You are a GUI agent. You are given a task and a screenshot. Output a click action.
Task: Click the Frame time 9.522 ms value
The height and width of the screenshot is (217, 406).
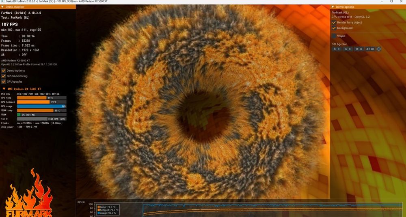point(28,45)
